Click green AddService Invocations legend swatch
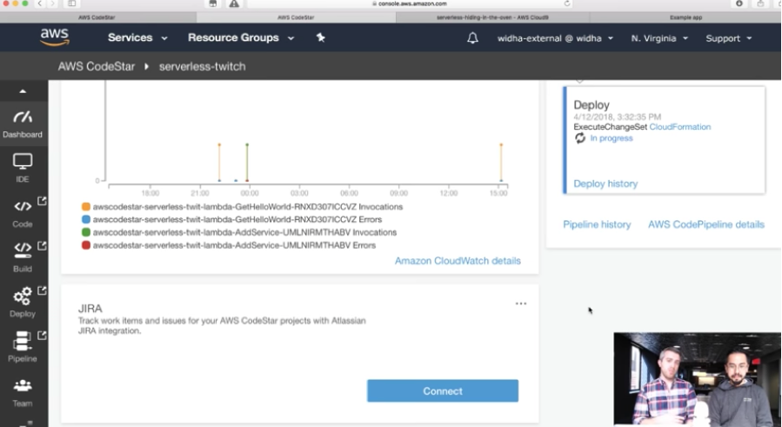Viewport: 782px width, 427px height. [86, 232]
